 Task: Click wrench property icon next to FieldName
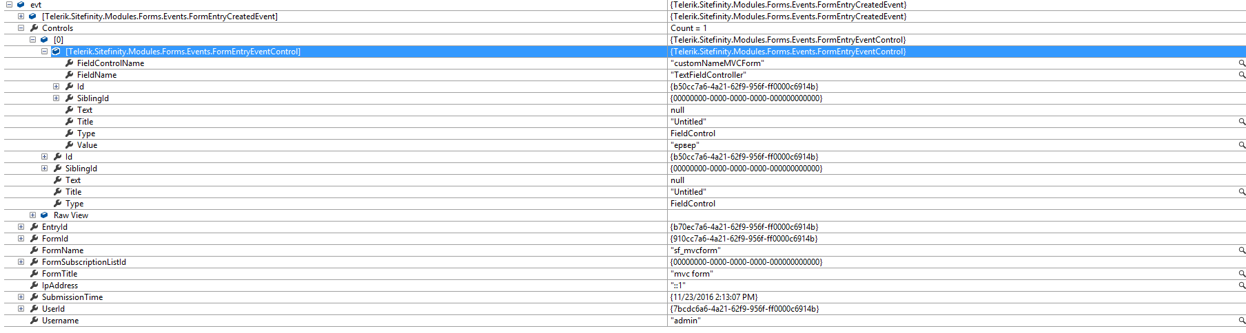pyautogui.click(x=69, y=75)
